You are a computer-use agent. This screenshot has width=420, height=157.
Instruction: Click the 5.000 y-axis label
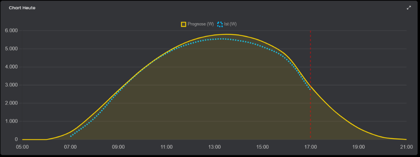[x=11, y=49]
